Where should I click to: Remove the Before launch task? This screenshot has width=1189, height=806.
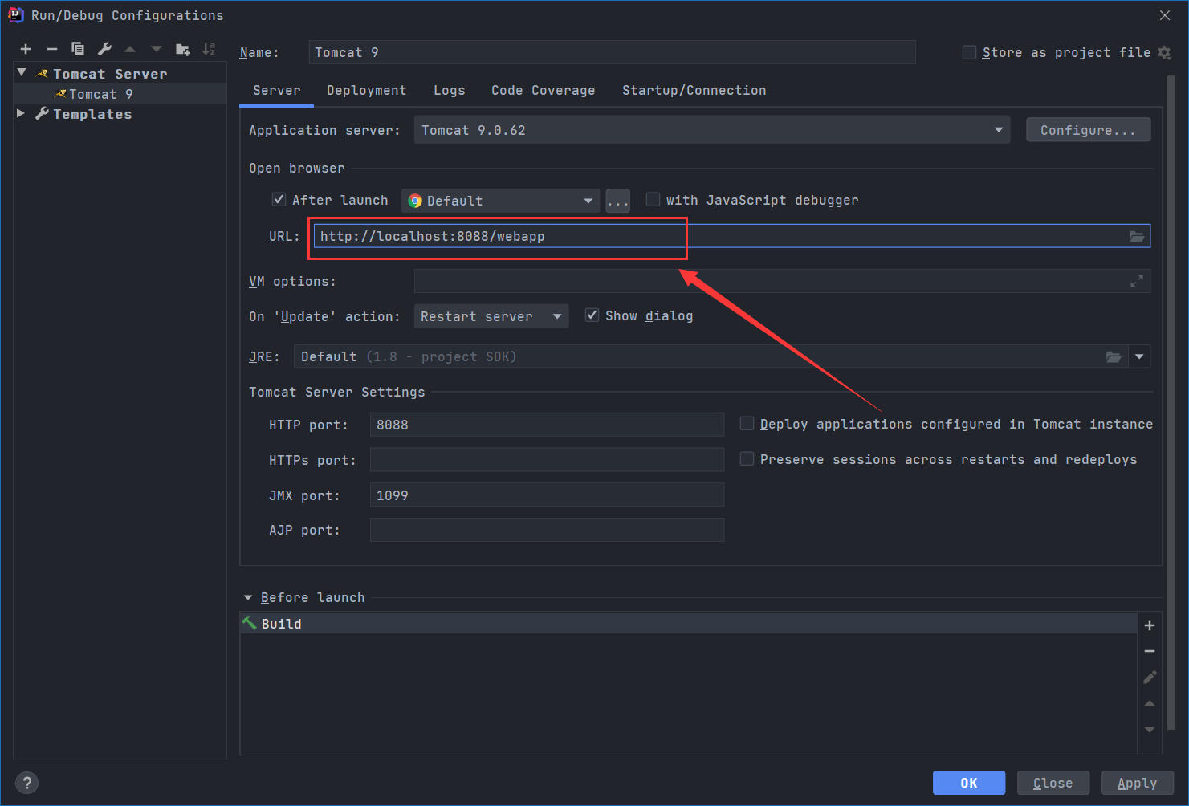pos(1150,651)
